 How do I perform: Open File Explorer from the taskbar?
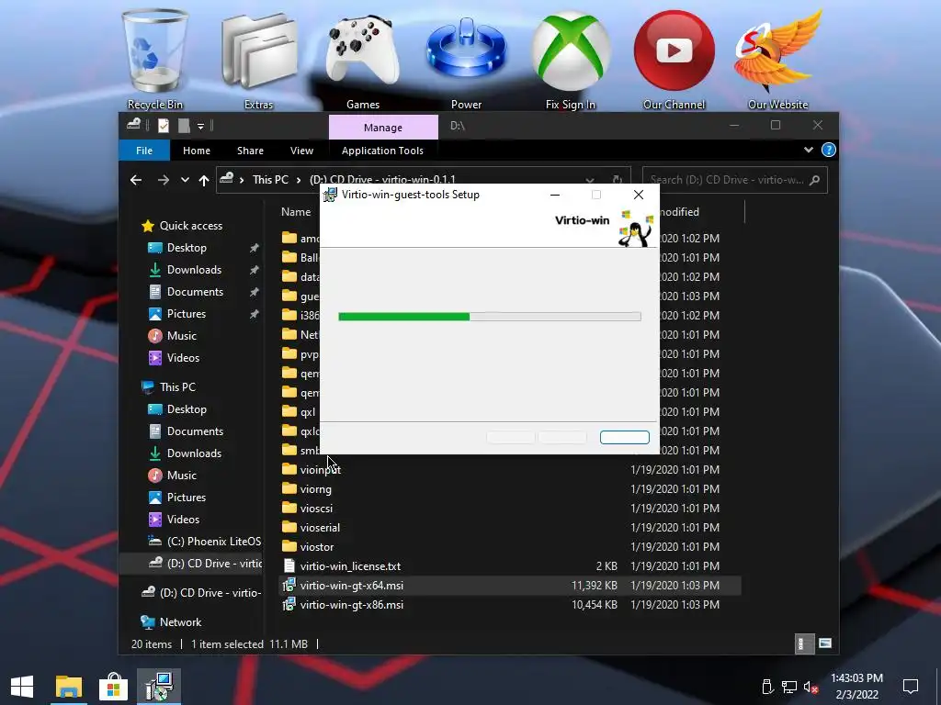click(x=68, y=687)
